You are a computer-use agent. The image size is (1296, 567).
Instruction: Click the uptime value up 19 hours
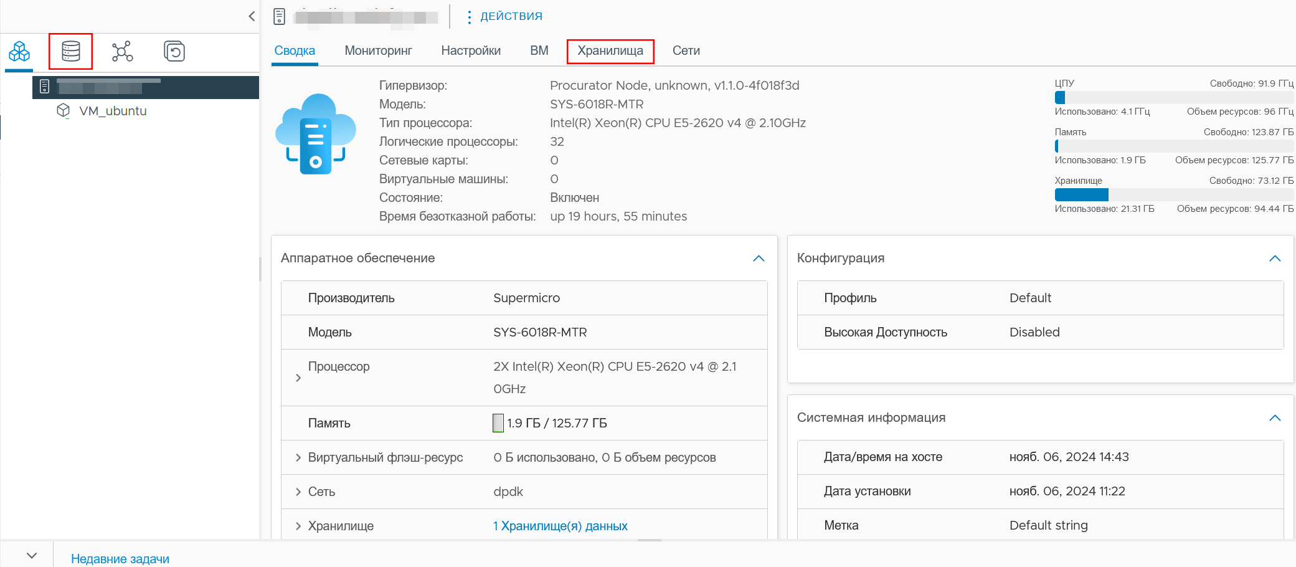click(x=618, y=216)
